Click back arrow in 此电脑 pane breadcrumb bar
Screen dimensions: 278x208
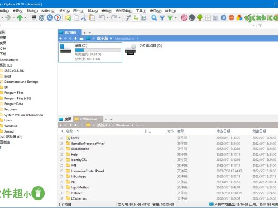[60, 39]
